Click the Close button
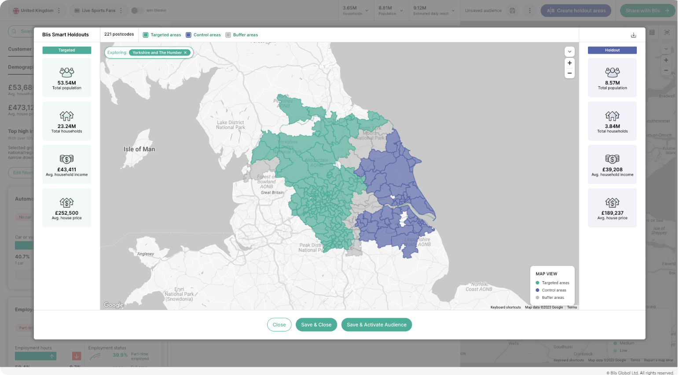 click(279, 325)
